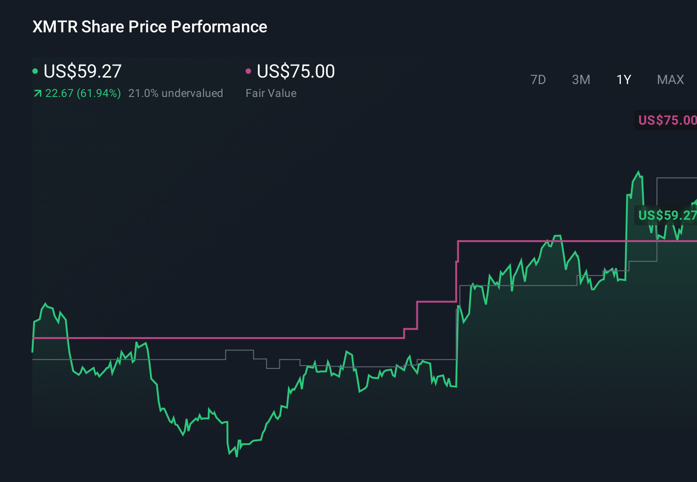Click the green upward trend arrow icon
This screenshot has width=697, height=482.
pos(37,93)
